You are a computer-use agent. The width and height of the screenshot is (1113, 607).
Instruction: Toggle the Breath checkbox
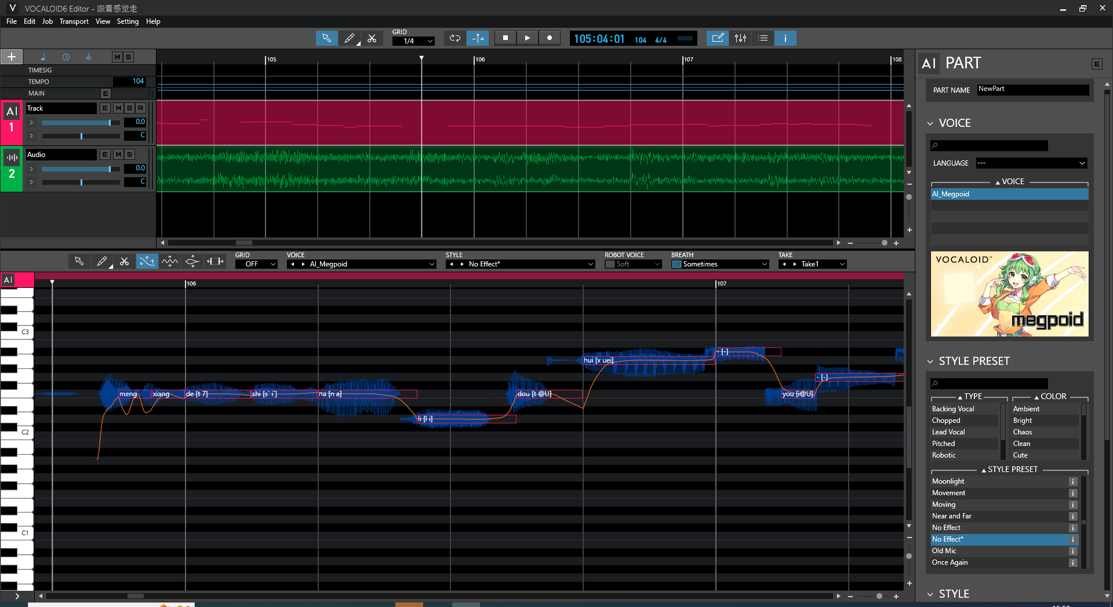coord(676,264)
